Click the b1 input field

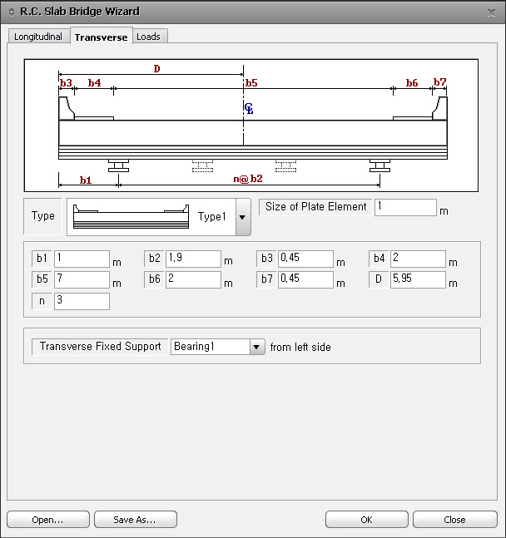[x=82, y=259]
